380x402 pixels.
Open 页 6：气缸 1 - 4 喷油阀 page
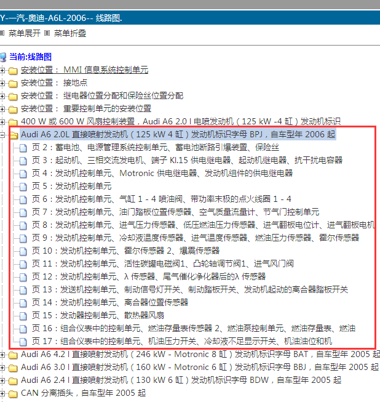161,199
